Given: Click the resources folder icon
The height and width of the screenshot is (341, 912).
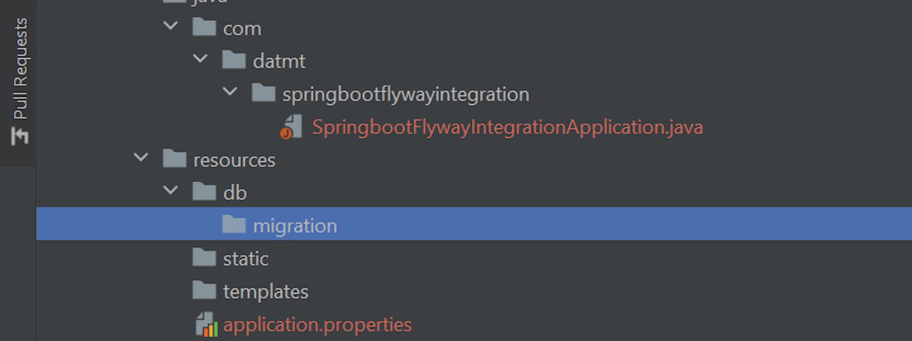Looking at the screenshot, I should [174, 159].
